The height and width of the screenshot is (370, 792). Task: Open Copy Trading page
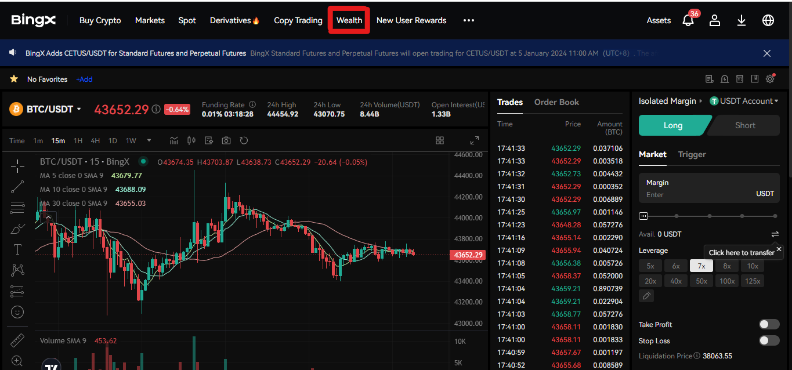click(x=298, y=20)
